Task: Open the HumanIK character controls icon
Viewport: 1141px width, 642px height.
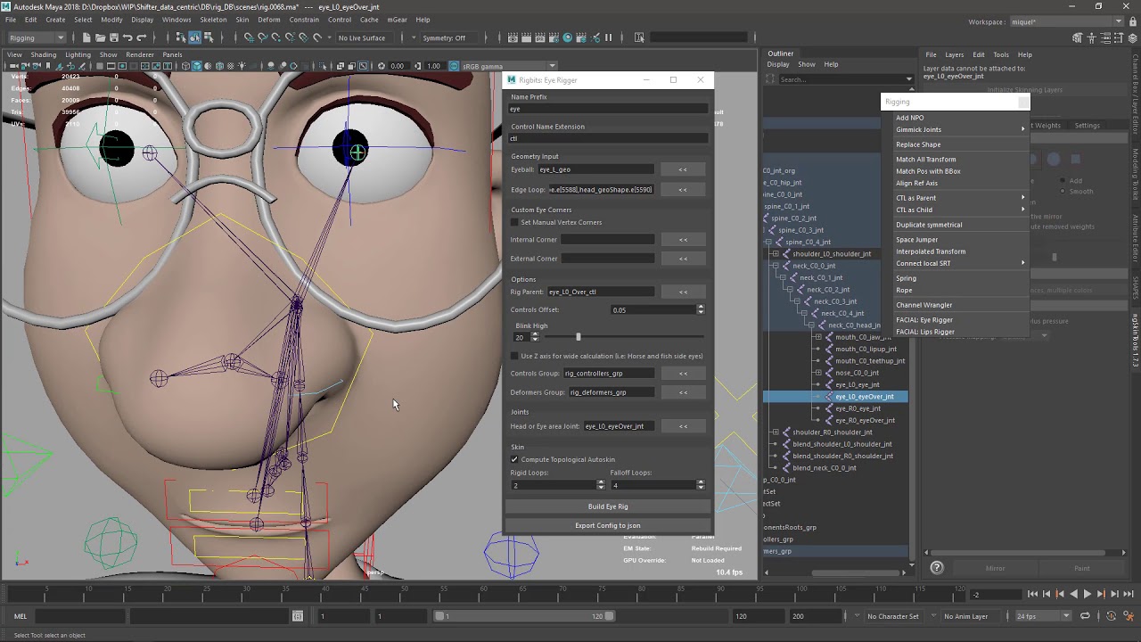Action: pos(1091,37)
